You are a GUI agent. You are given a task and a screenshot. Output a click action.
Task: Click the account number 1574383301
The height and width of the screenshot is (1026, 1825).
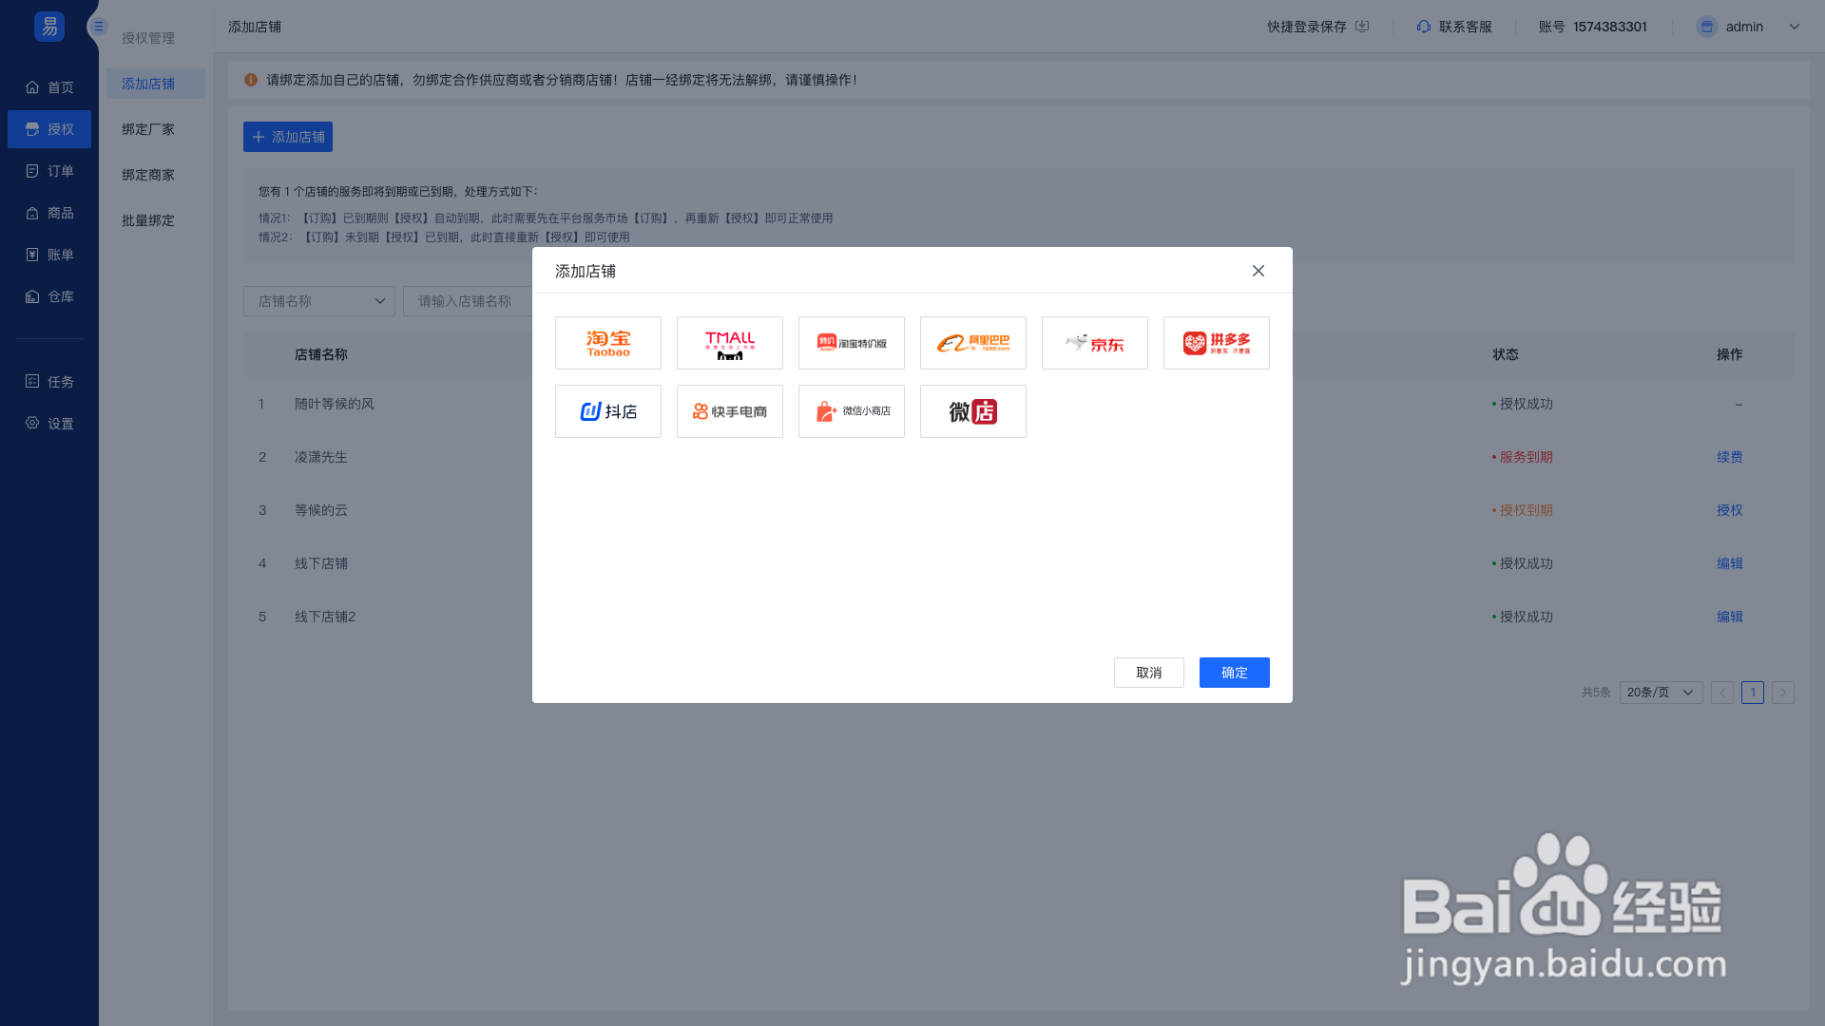click(1610, 27)
